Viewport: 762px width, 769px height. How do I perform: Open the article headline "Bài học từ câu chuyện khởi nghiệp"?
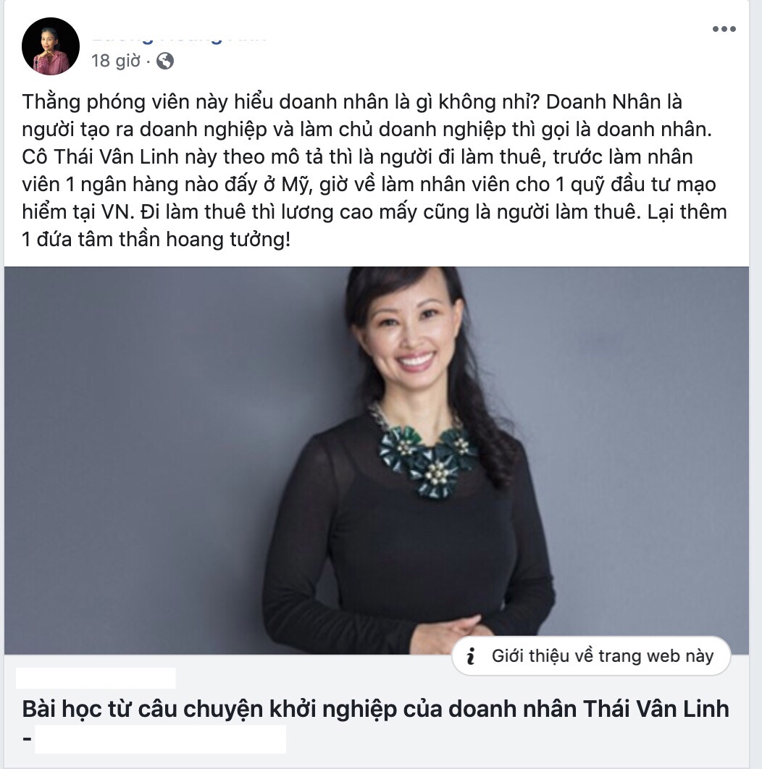375,709
